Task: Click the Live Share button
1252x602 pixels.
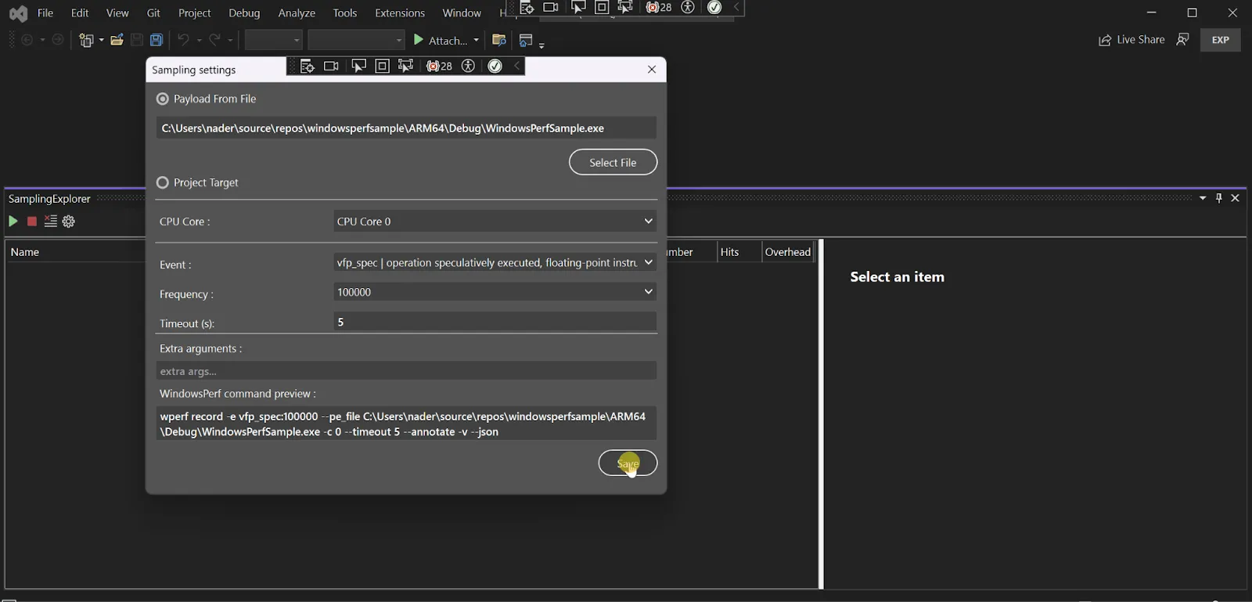Action: [x=1131, y=40]
